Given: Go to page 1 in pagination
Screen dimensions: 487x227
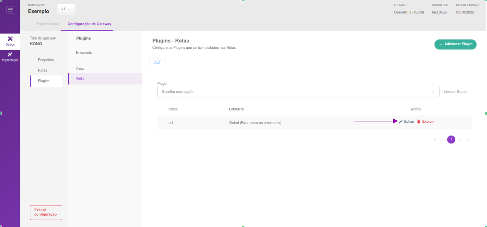Looking at the screenshot, I should tap(451, 139).
